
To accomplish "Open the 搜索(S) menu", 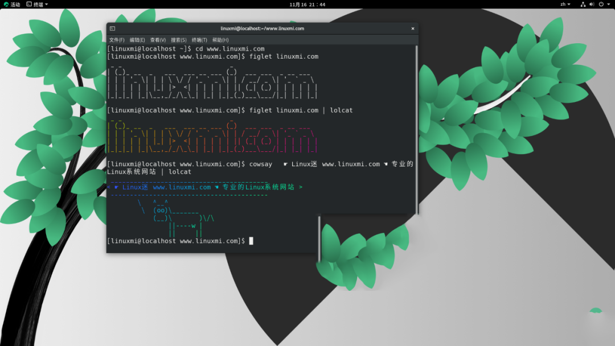I will [178, 40].
